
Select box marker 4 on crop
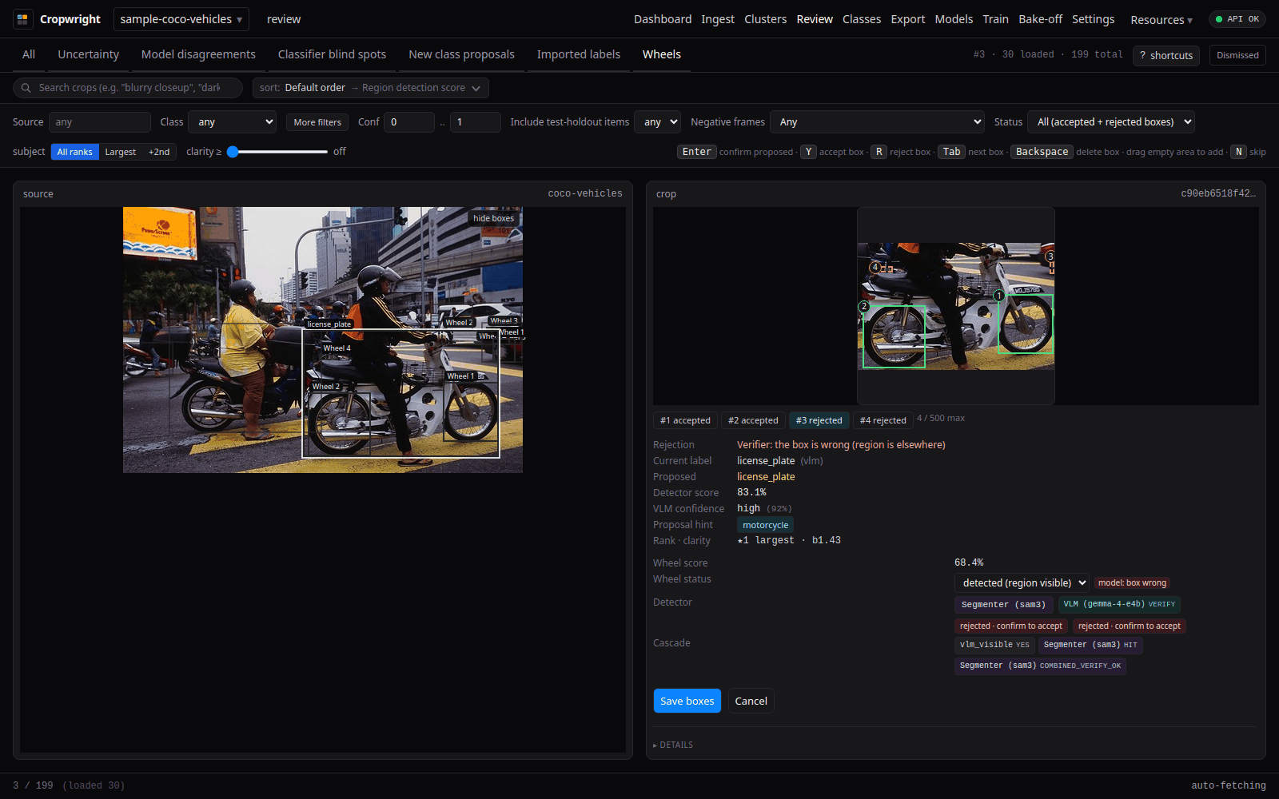click(875, 267)
